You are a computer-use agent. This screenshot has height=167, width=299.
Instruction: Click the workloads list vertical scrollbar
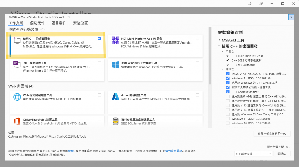coord(210,55)
